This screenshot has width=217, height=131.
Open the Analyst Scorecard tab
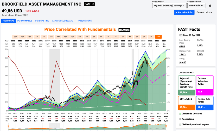62,21
